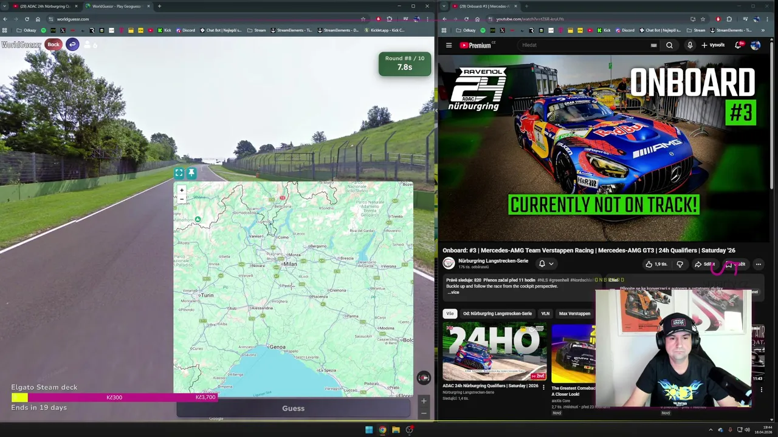Select the VLN filter chip
778x437 pixels.
(545, 314)
